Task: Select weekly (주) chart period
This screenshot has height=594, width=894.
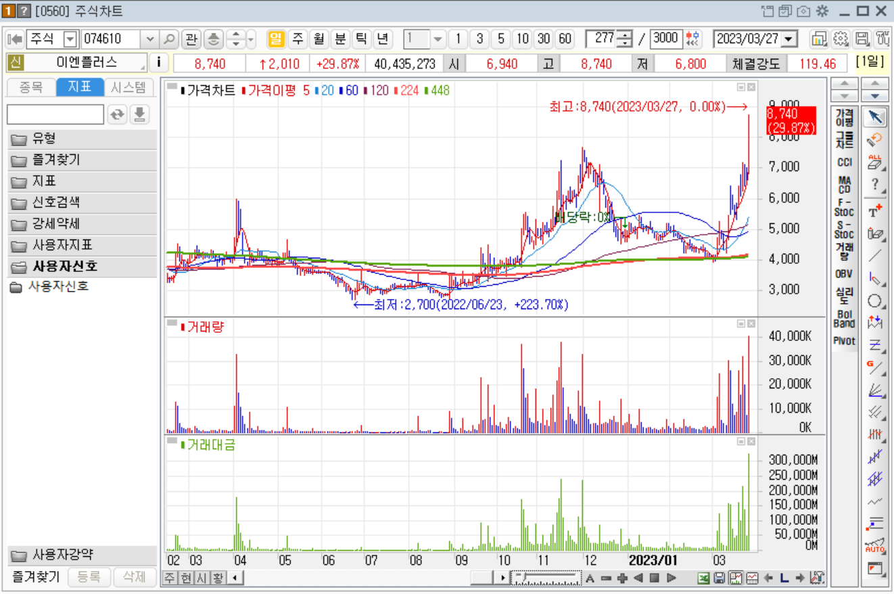Action: point(298,39)
